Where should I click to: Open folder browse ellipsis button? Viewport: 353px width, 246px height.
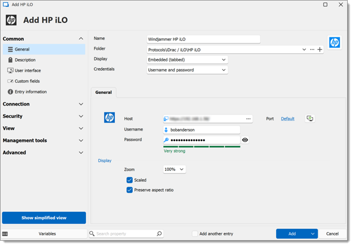(312, 50)
